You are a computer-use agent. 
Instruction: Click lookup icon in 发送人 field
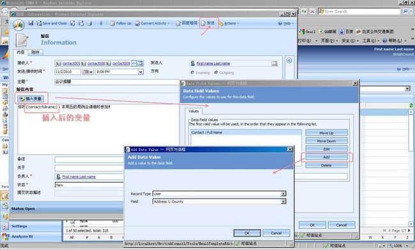tap(274, 63)
